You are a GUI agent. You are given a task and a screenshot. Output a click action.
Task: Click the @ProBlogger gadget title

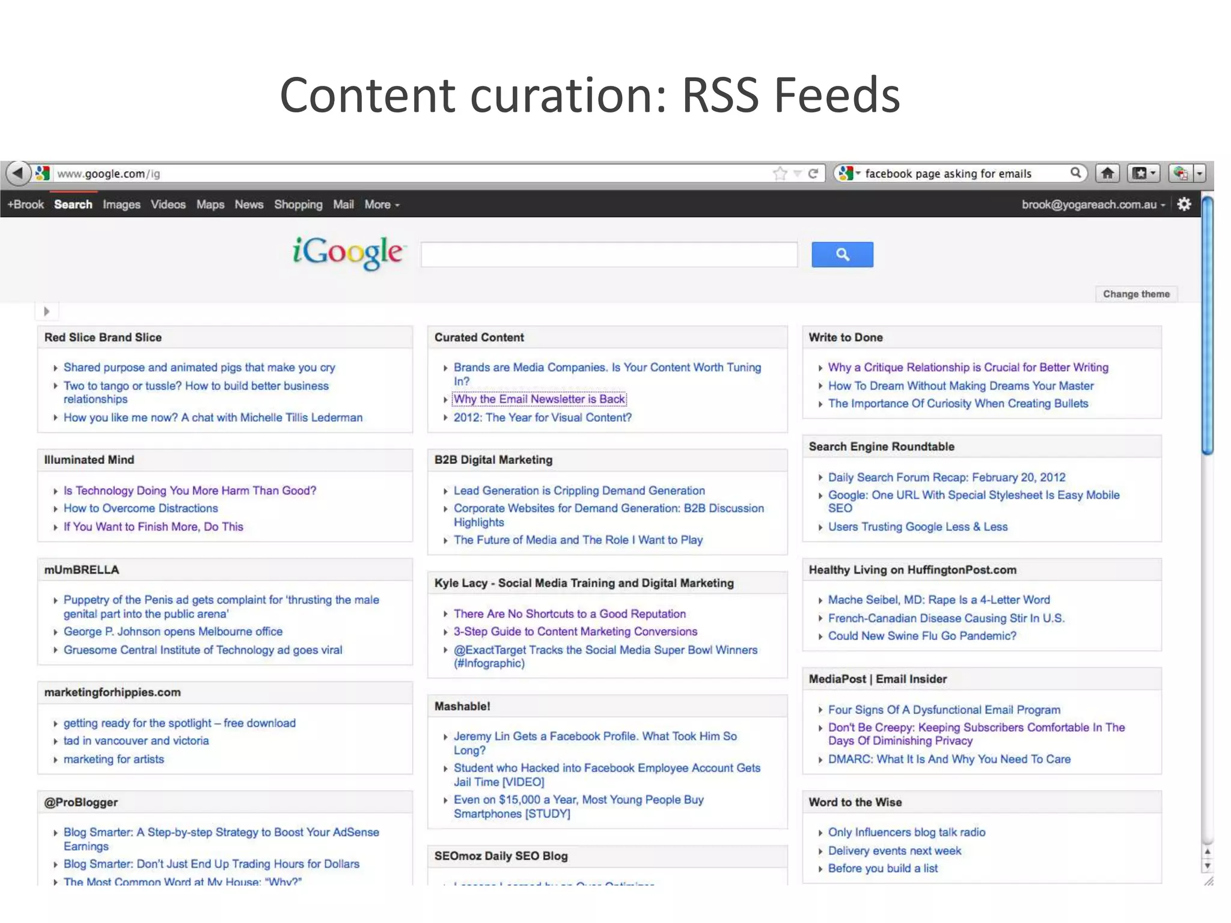(81, 803)
